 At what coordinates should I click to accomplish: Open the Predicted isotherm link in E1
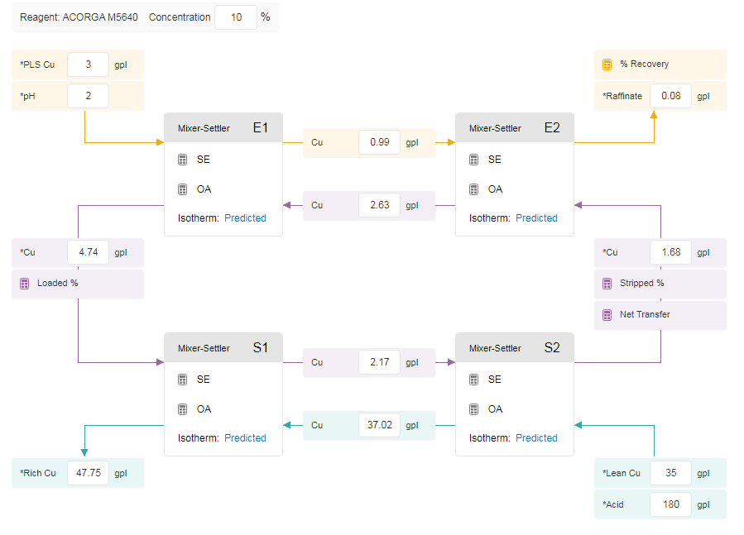pyautogui.click(x=245, y=218)
